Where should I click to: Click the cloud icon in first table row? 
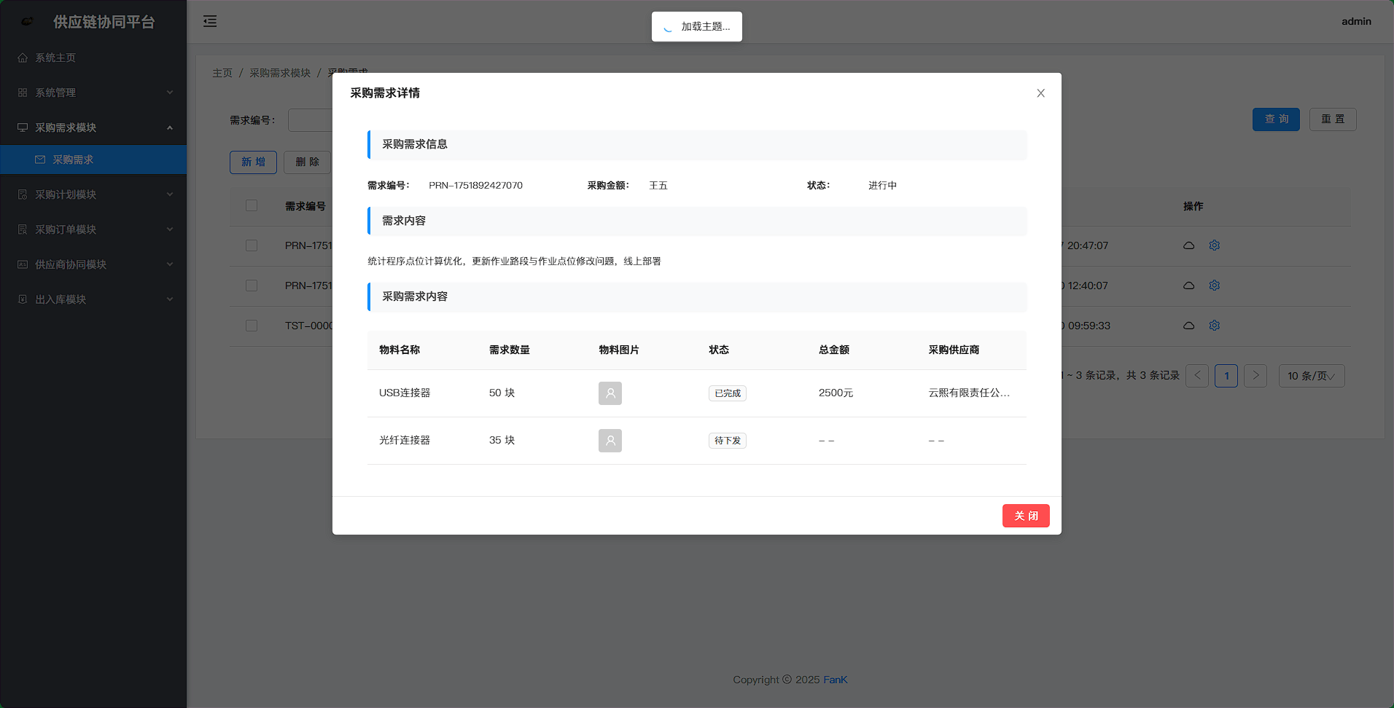tap(1188, 245)
